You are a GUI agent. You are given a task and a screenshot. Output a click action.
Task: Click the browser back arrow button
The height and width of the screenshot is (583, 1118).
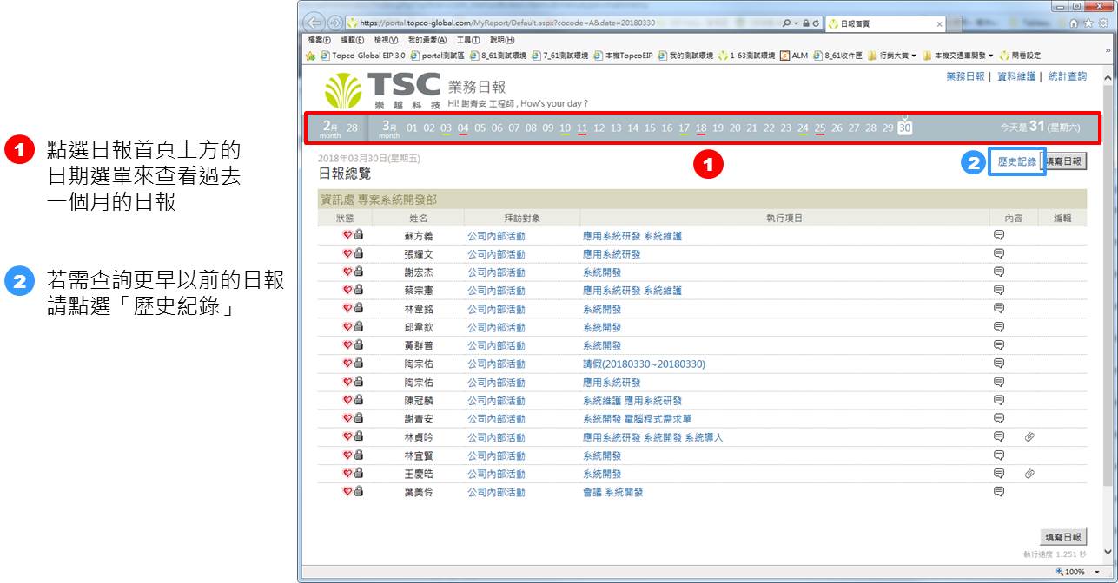click(x=314, y=23)
